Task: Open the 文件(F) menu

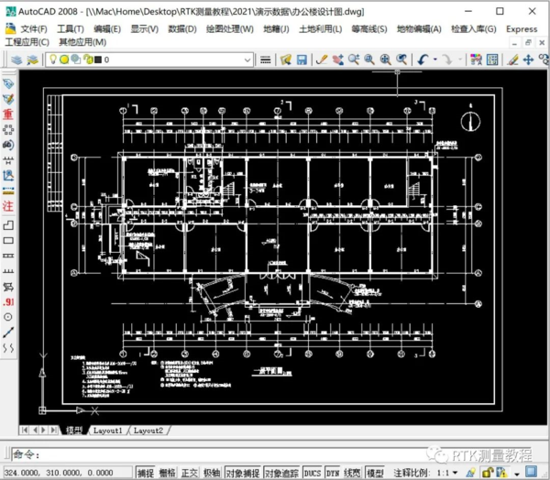Action: tap(34, 29)
